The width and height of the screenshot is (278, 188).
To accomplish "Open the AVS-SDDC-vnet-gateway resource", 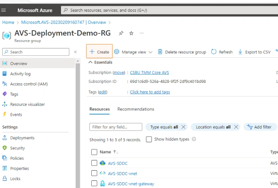I will 131,184.
